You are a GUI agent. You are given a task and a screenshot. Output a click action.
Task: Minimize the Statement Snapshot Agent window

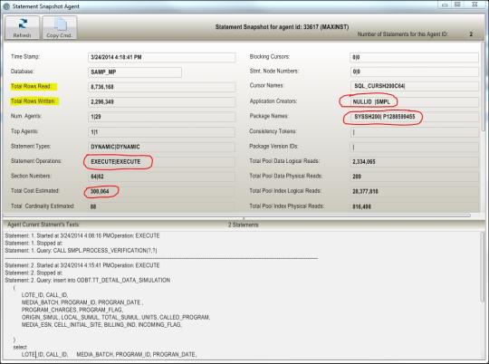(x=445, y=5)
